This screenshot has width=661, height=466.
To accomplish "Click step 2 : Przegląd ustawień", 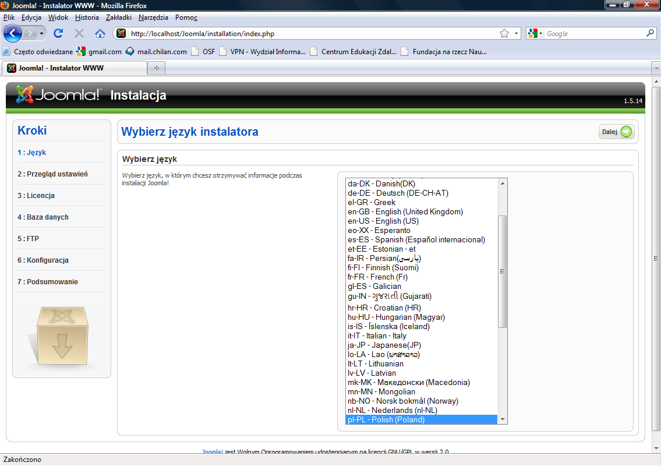I will point(52,174).
